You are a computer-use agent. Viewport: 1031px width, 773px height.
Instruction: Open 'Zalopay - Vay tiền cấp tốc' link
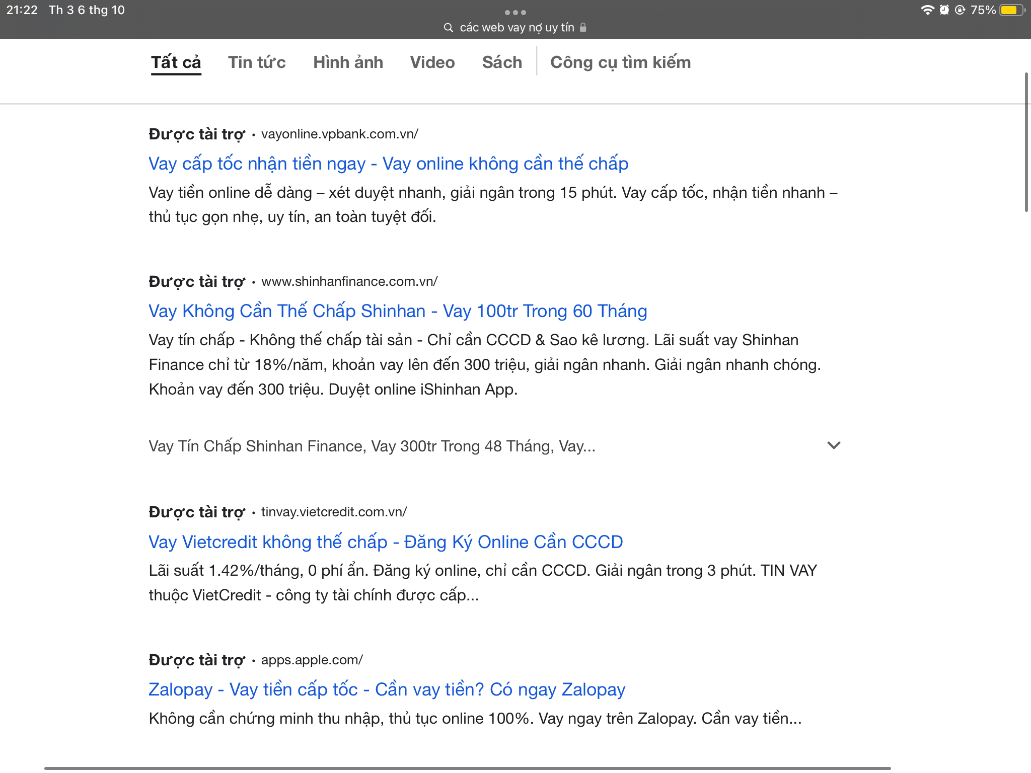[387, 689]
